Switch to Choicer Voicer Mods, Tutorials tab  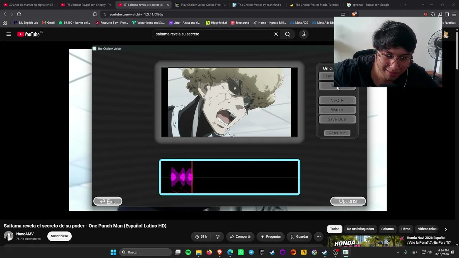point(315,5)
